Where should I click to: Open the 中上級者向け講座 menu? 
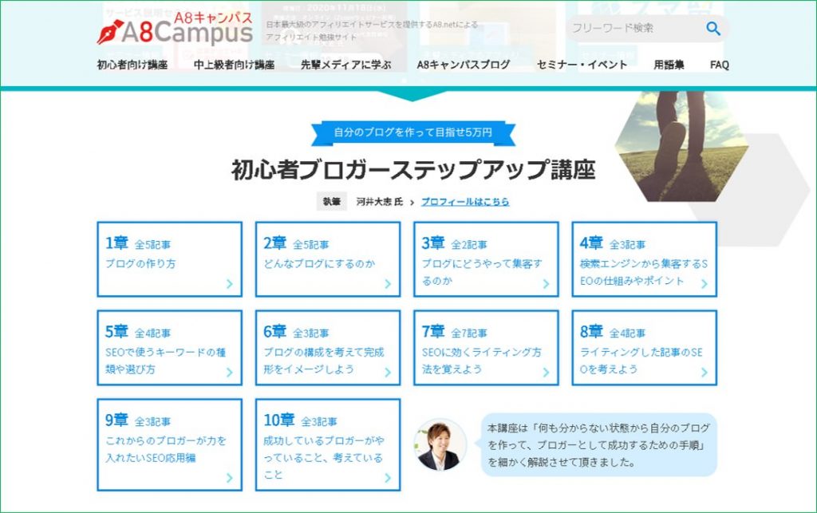tap(234, 65)
